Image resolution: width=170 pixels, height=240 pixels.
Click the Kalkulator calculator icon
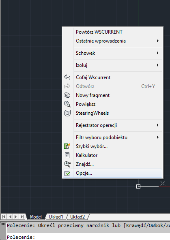(x=67, y=155)
